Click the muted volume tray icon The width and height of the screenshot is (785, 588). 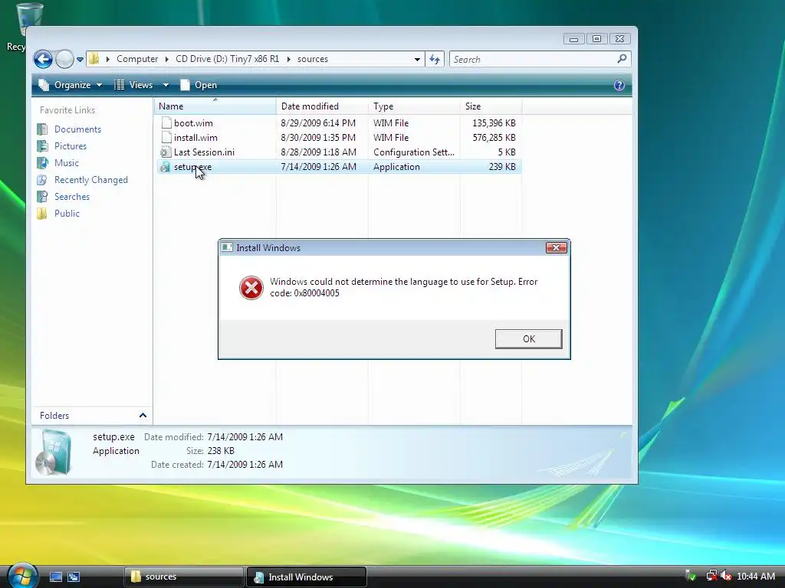point(726,576)
